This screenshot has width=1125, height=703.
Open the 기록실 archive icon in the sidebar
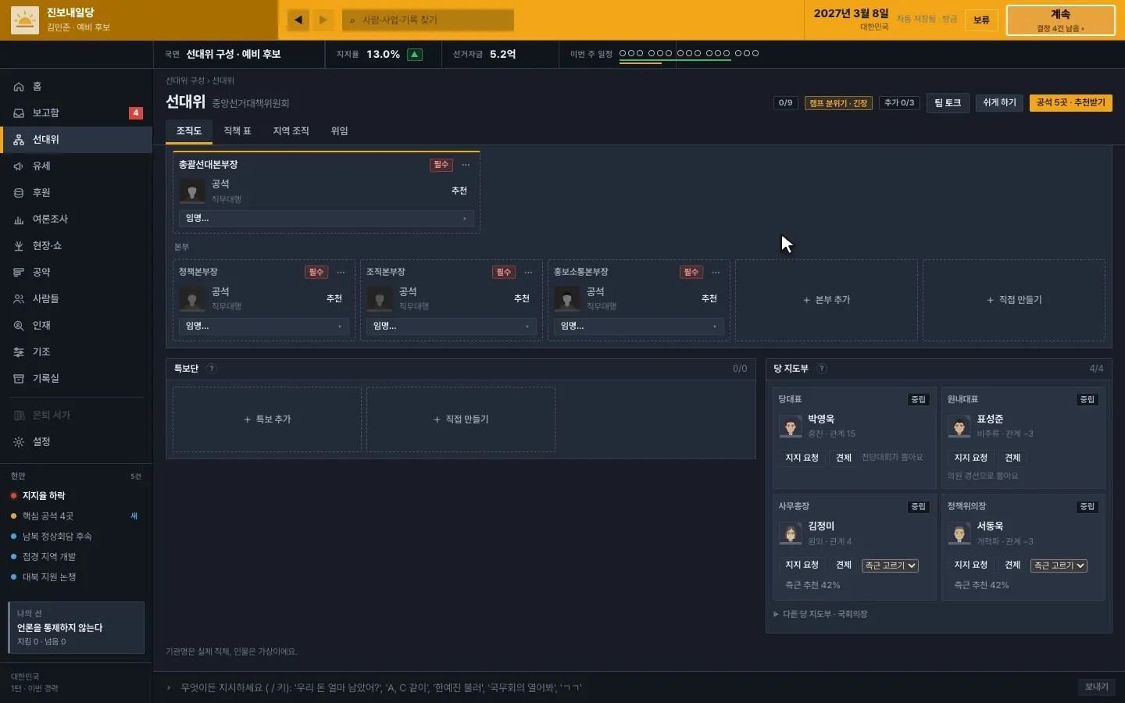(x=19, y=379)
